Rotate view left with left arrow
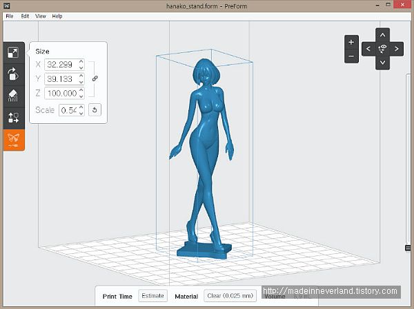Screen dimensions: 414x309 [x=368, y=49]
